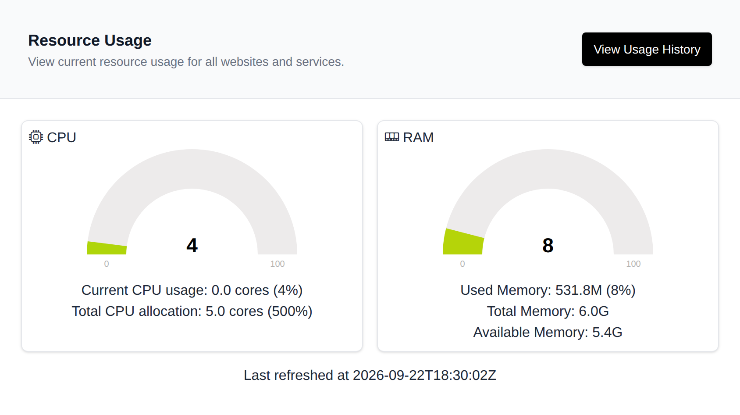Click the 'Used Memory: 531.8M (8%)' text
The width and height of the screenshot is (740, 415).
tap(548, 290)
